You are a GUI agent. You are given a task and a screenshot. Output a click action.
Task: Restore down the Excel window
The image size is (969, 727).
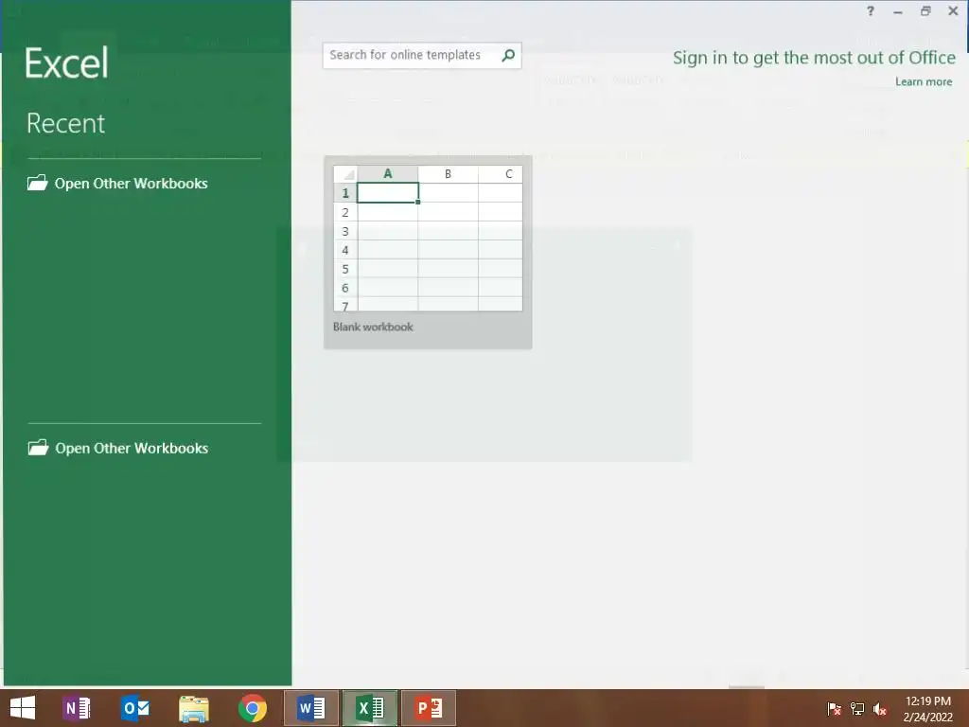click(925, 10)
